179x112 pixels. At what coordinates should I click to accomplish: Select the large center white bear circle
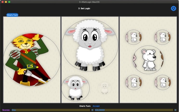click(x=148, y=60)
